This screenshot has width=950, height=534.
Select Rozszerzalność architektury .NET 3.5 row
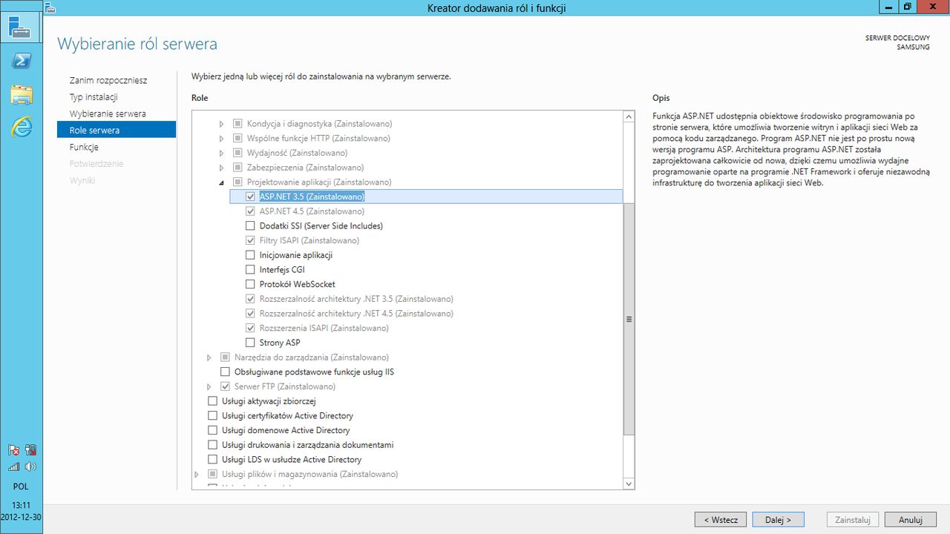pyautogui.click(x=356, y=299)
